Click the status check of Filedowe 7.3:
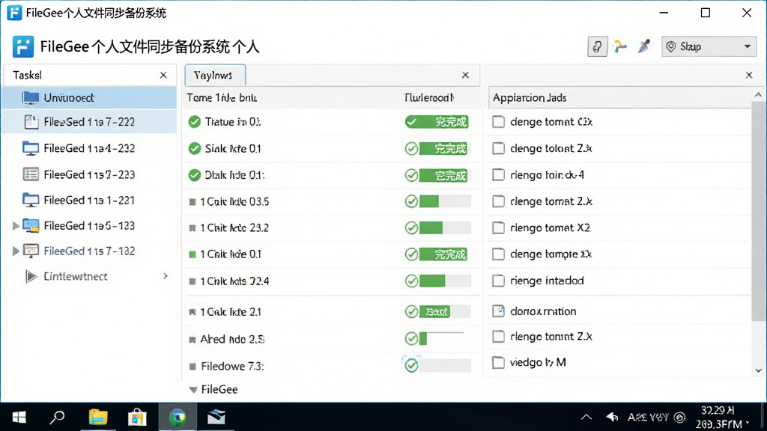The width and height of the screenshot is (767, 431). 411,365
